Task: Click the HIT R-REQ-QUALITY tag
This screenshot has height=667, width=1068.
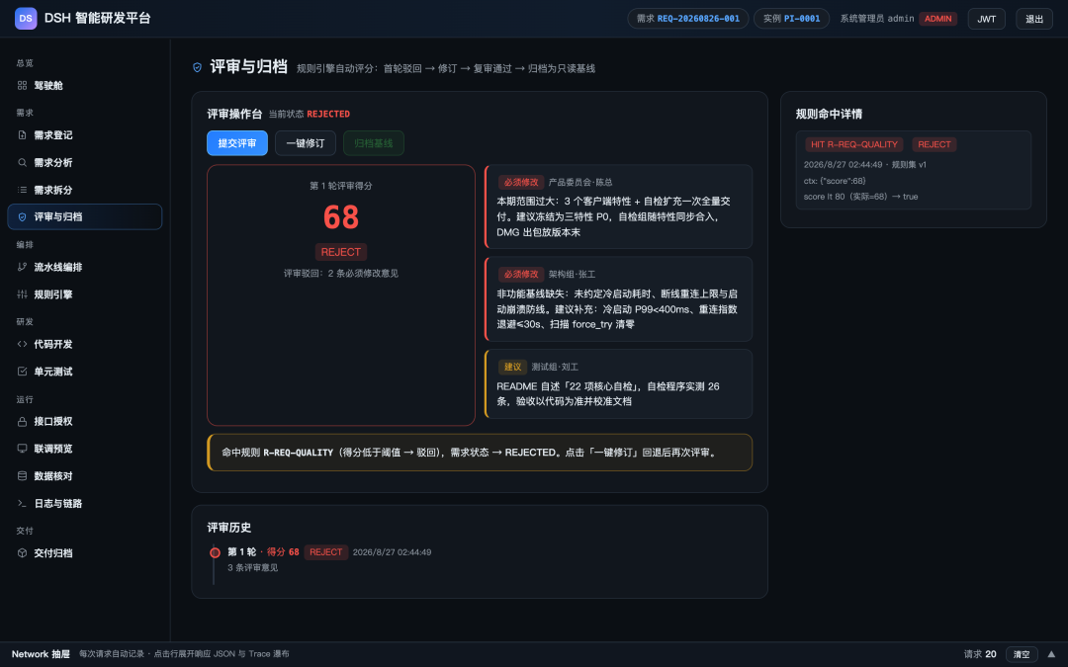Action: (x=854, y=144)
